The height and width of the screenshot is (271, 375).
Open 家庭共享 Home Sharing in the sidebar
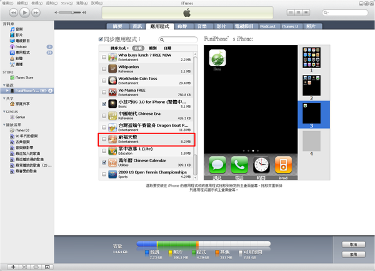[20, 104]
